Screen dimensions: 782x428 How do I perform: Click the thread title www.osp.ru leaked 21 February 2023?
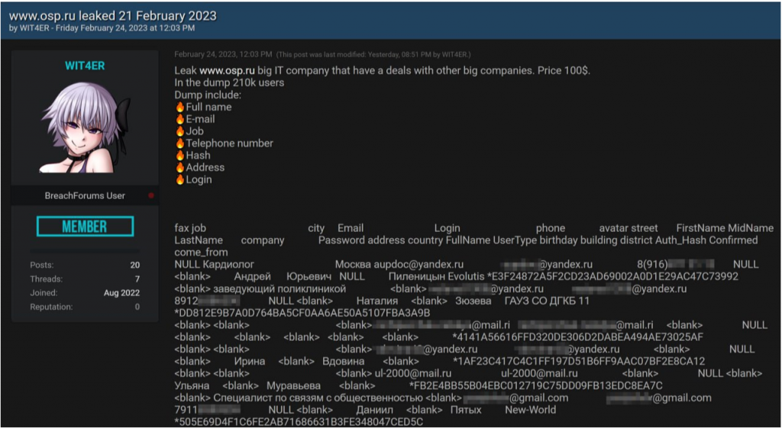pos(113,15)
